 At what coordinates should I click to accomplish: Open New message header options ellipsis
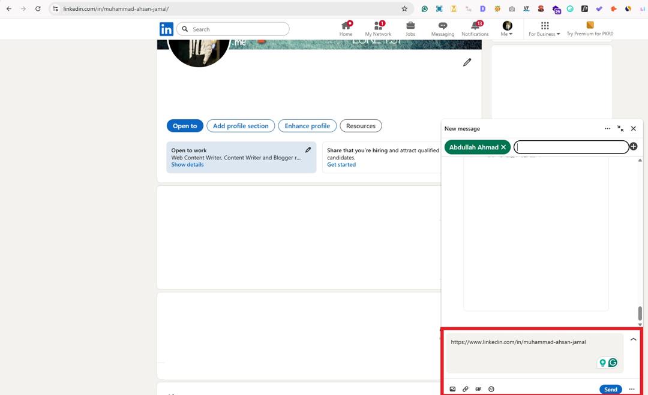click(607, 128)
